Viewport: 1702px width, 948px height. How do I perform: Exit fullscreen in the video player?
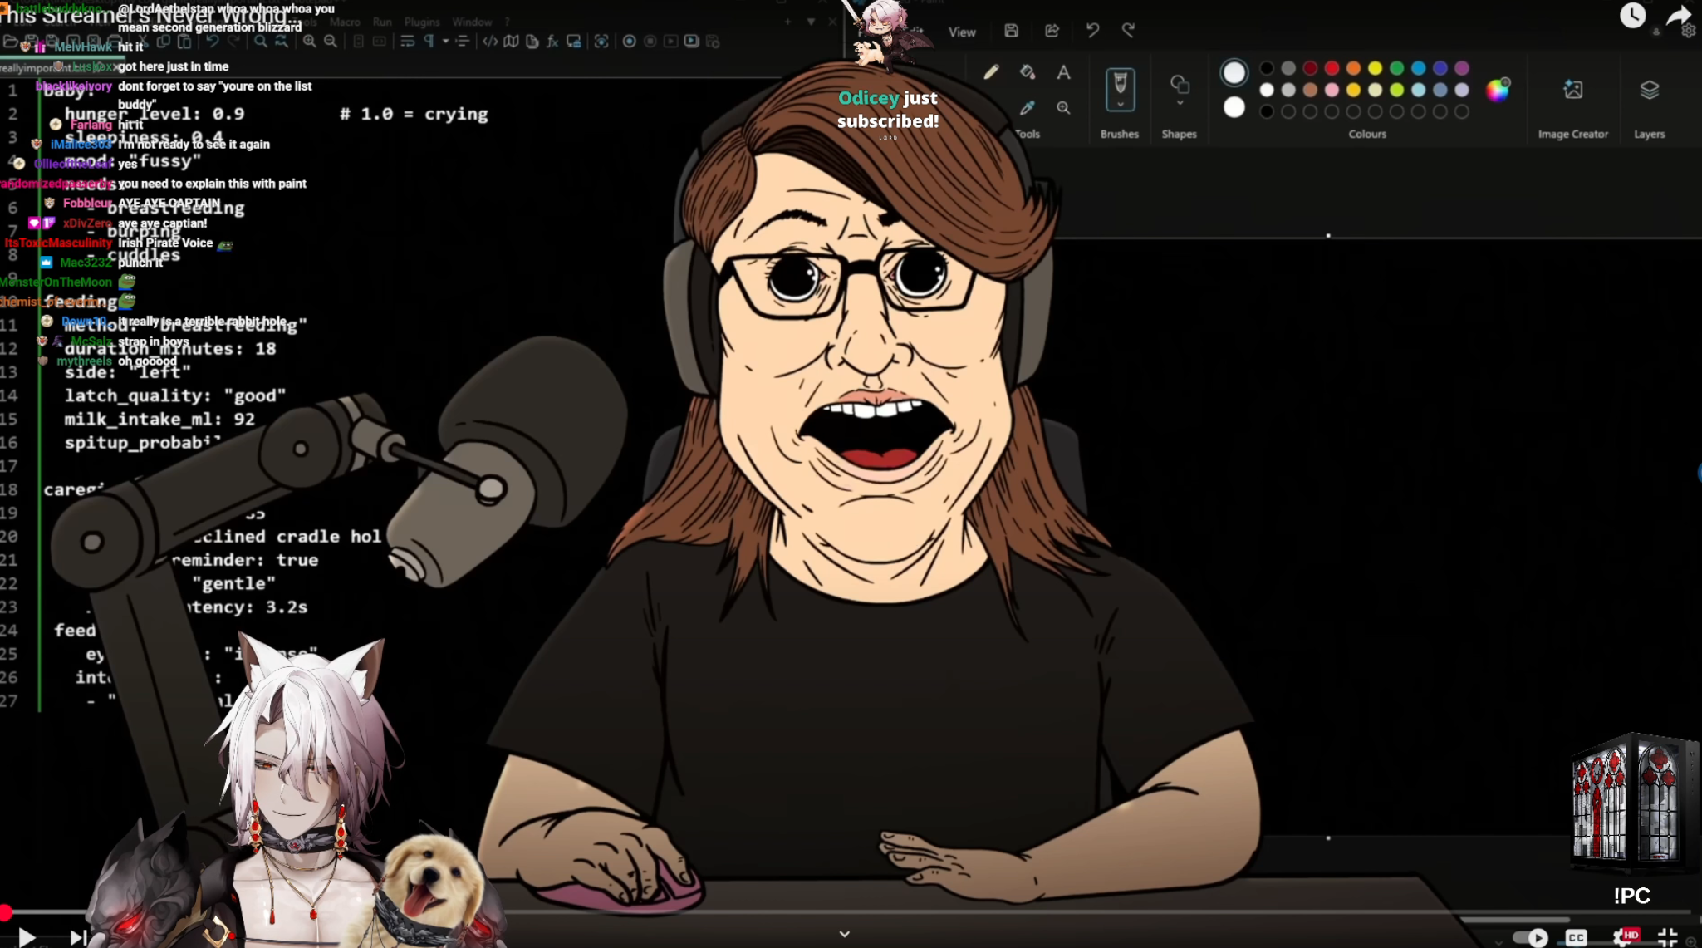click(x=1667, y=937)
